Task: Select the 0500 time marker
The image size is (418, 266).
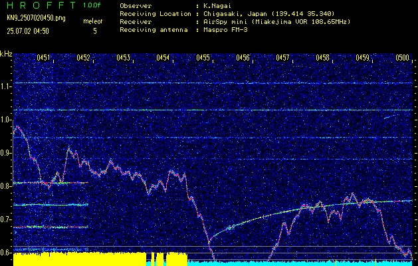Action: click(x=403, y=58)
